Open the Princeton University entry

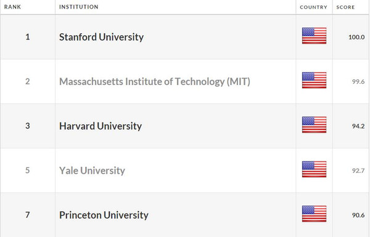[x=104, y=215]
